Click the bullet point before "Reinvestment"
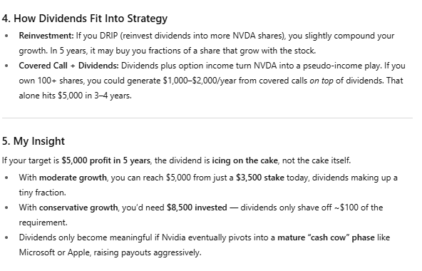This screenshot has height=271, width=422. pyautogui.click(x=6, y=36)
